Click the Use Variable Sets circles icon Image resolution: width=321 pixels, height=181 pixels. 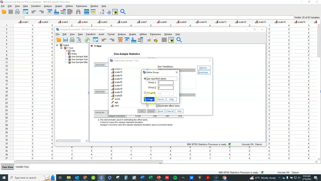(x=108, y=12)
